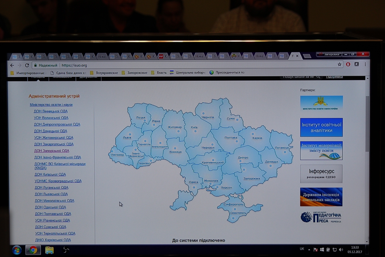Reload the isuo.org page
The width and height of the screenshot is (385, 257).
pyautogui.click(x=27, y=65)
